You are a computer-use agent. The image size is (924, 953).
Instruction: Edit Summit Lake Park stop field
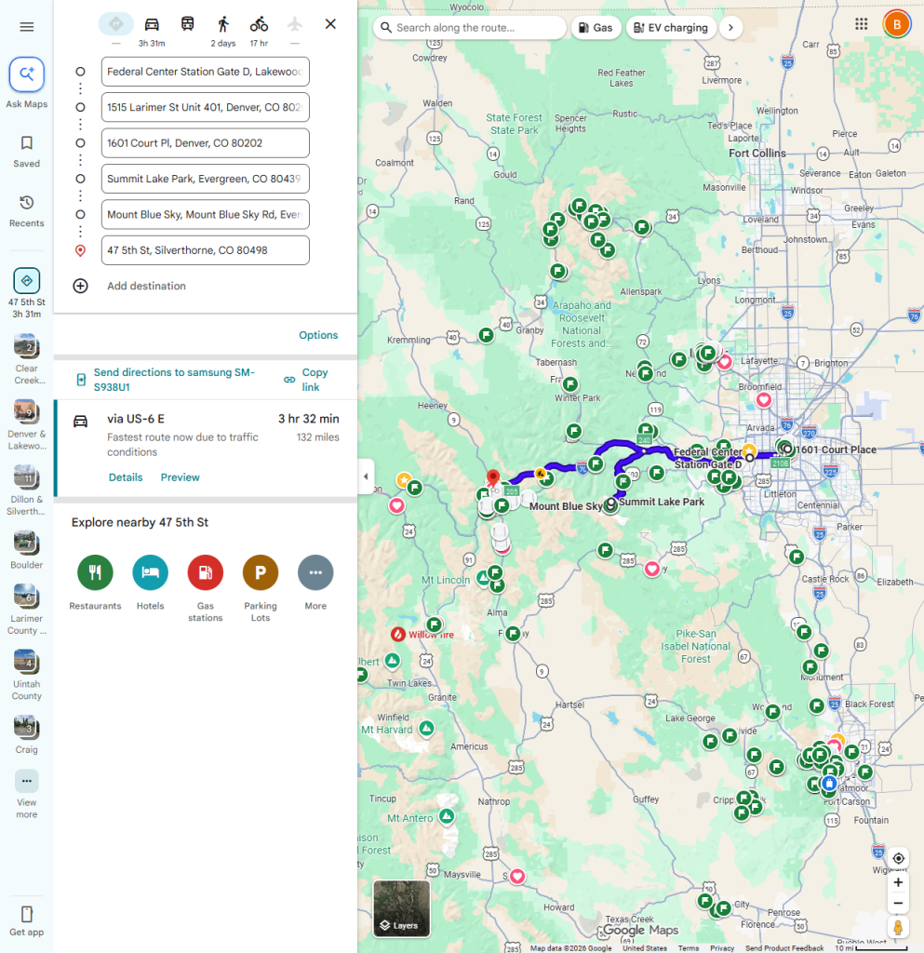point(206,179)
